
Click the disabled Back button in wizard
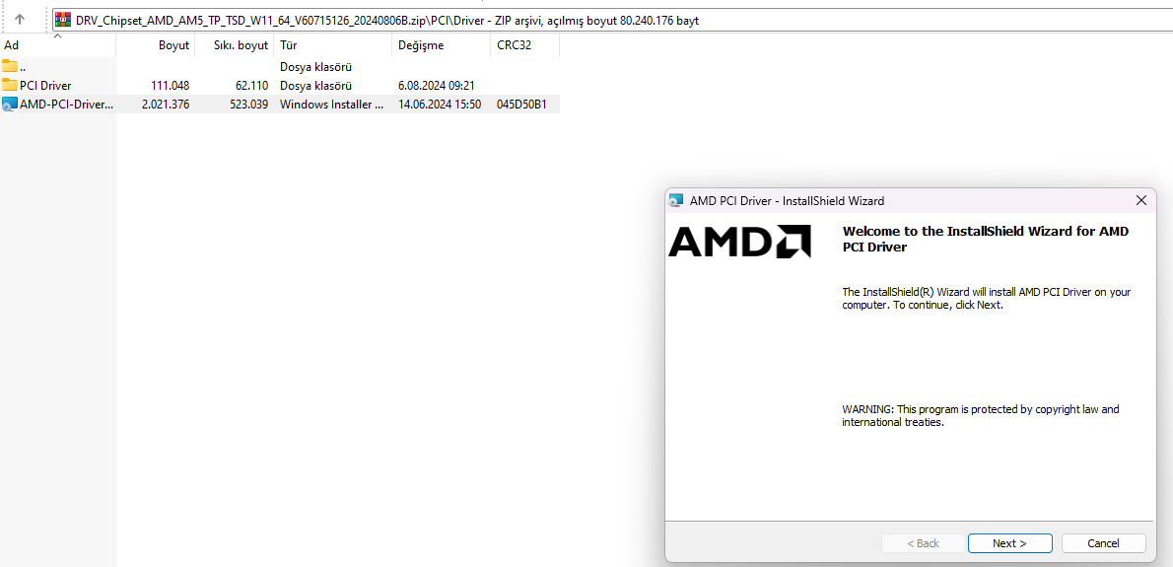point(924,543)
